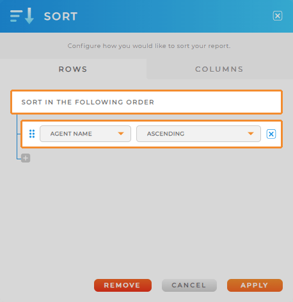Click the blue tree connector line by the rule
Image resolution: width=293 pixels, height=302 pixels.
coord(17,136)
